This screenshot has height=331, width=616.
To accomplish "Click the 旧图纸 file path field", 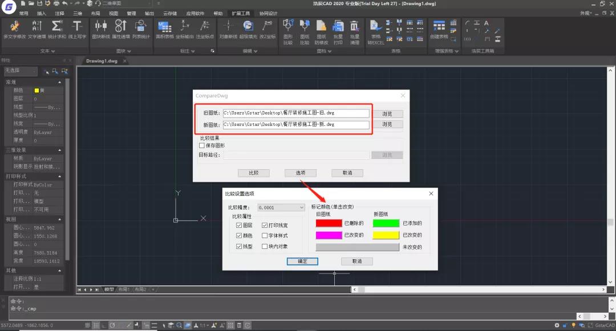I will tap(295, 113).
